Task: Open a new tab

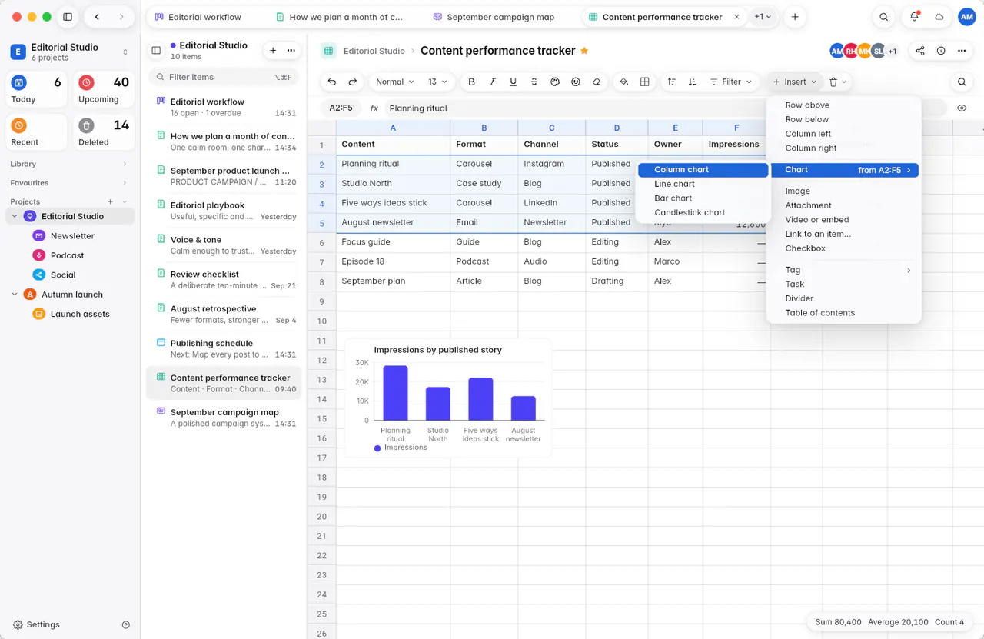Action: [x=795, y=17]
